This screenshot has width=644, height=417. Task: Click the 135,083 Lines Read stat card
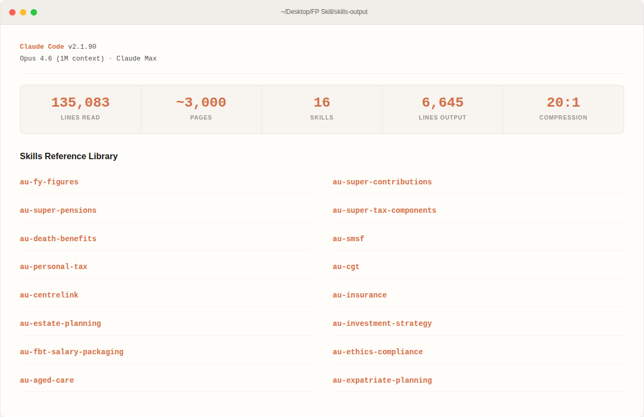[x=80, y=109]
